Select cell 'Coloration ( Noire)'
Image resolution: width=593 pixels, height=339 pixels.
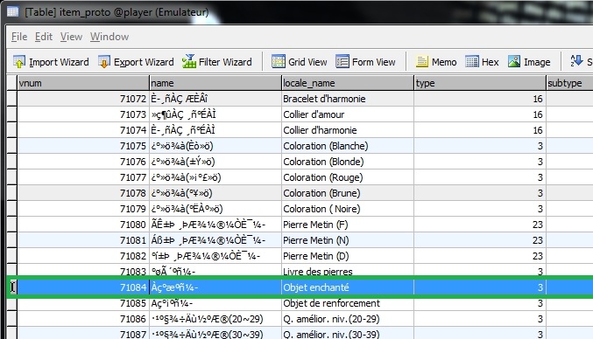coord(348,209)
